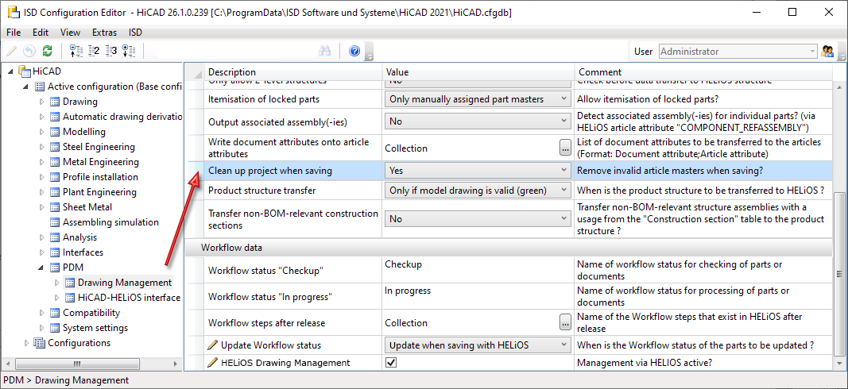The height and width of the screenshot is (389, 848).
Task: Click the collapse tree levels icon
Action: 76,52
